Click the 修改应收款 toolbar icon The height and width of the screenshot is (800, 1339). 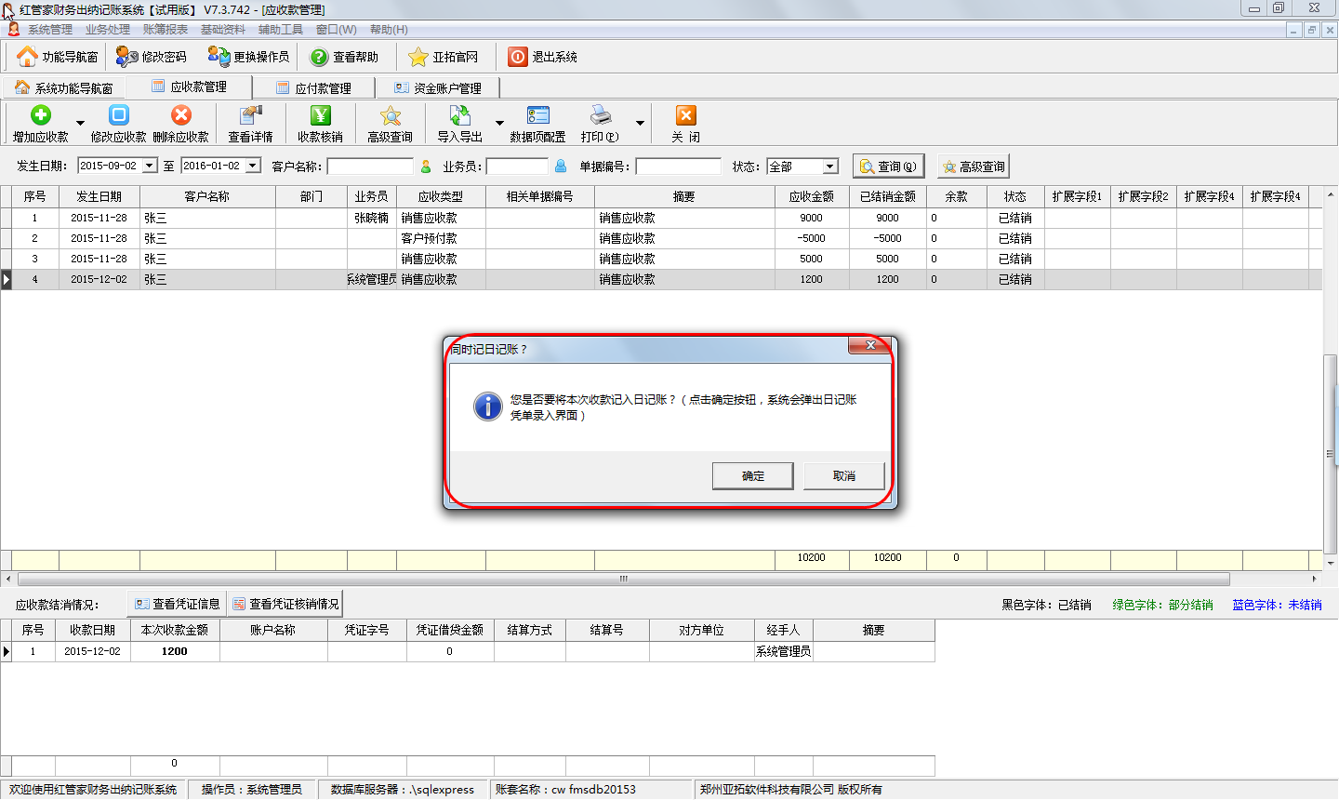pos(118,115)
